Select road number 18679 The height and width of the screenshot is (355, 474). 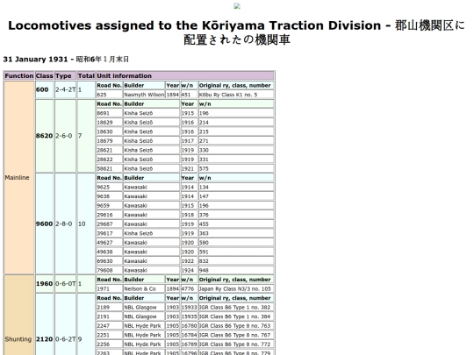click(110, 140)
